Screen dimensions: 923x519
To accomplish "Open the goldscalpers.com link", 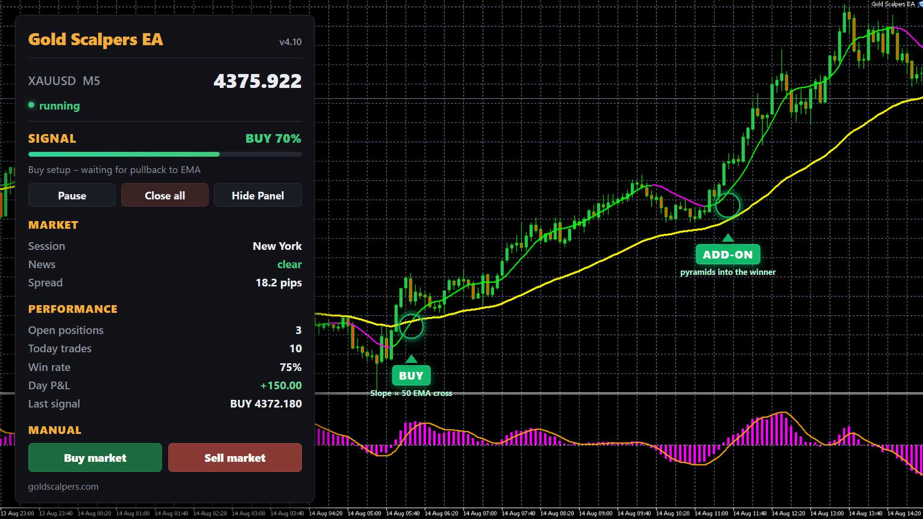I will (x=63, y=486).
